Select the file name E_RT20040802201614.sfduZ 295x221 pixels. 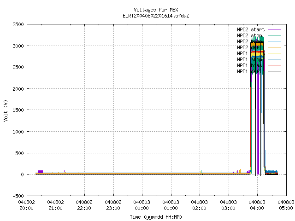[x=156, y=16]
